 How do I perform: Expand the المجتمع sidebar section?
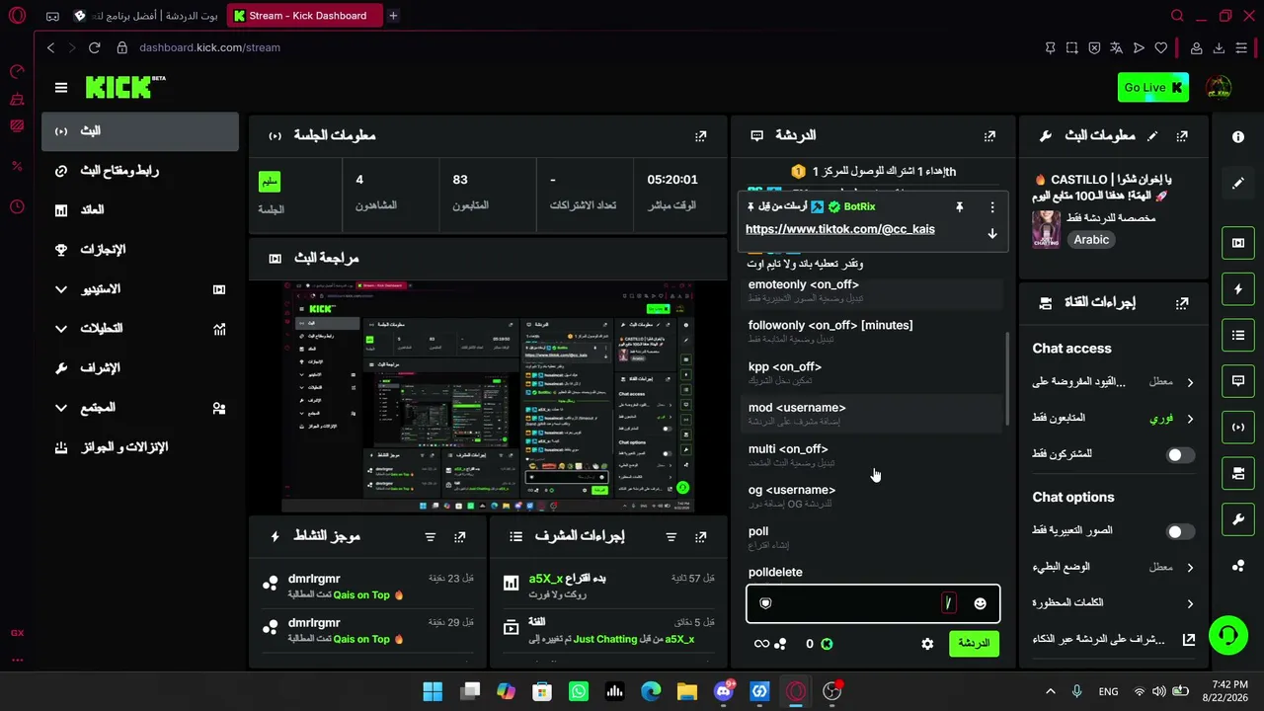coord(140,408)
